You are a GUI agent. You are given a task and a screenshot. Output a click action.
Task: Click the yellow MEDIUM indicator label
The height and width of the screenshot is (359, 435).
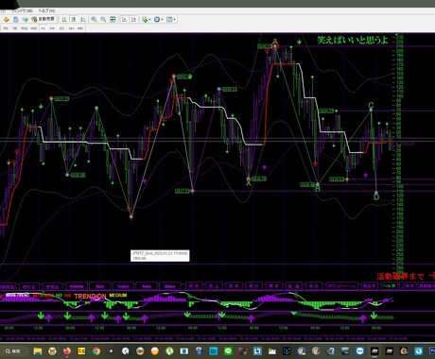(x=118, y=296)
